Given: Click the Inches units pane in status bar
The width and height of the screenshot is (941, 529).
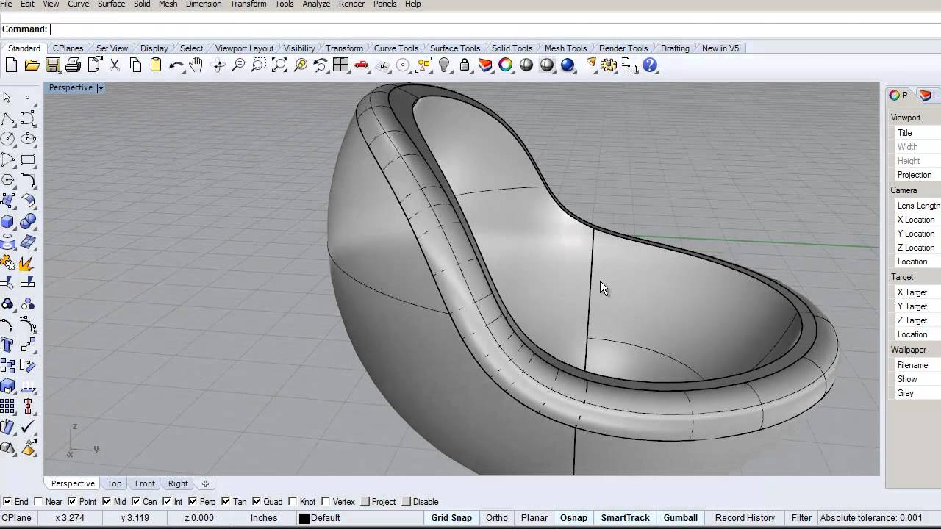Looking at the screenshot, I should tap(264, 518).
